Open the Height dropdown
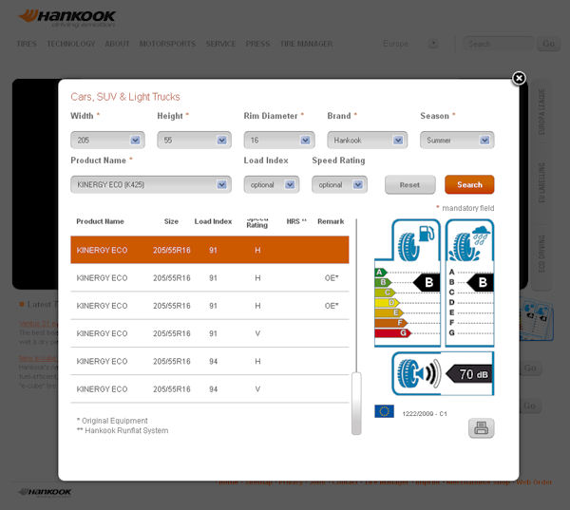Viewport: 570px width, 510px height. pos(194,140)
